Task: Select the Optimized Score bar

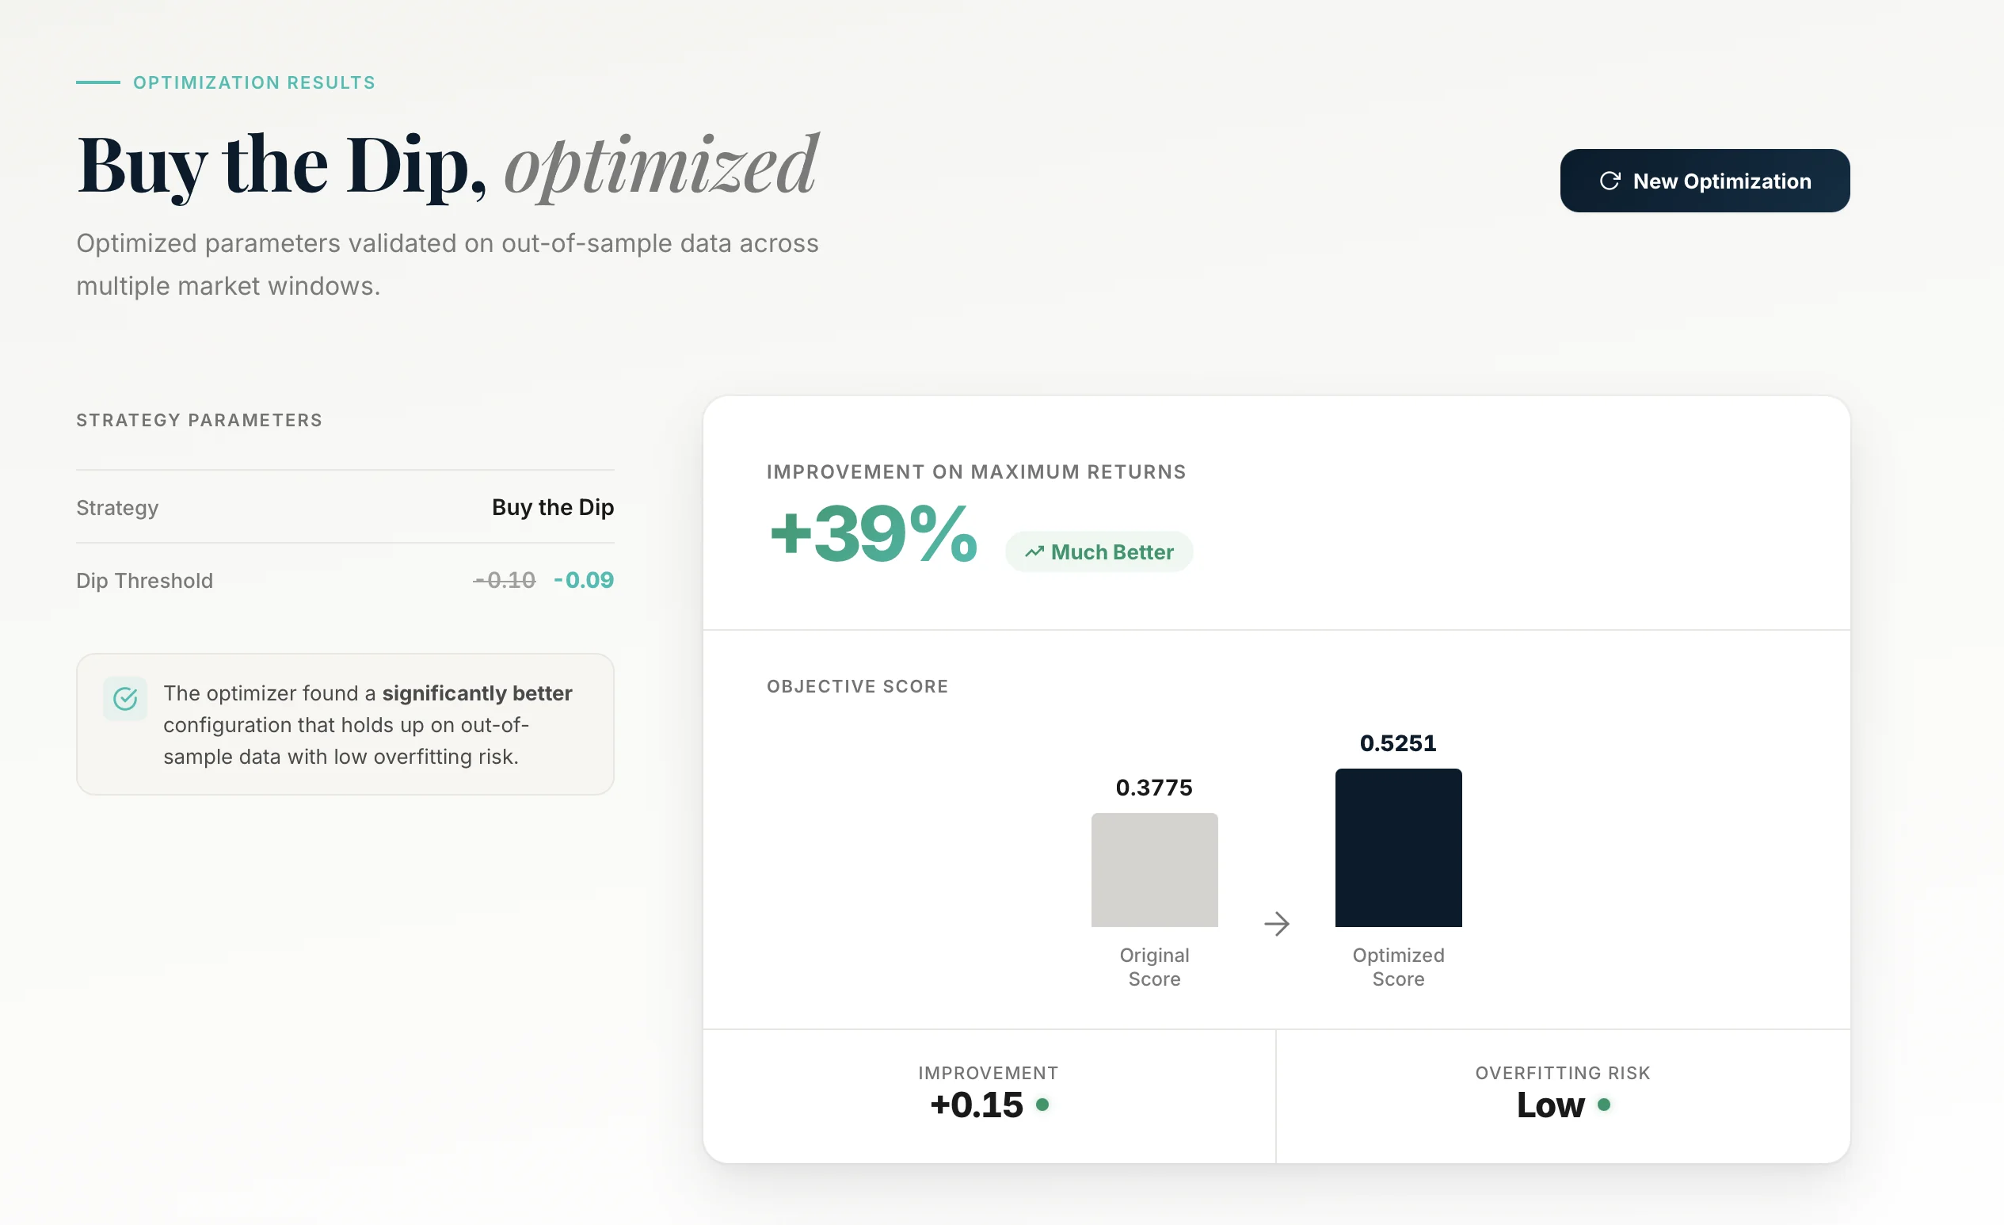Action: [x=1397, y=847]
